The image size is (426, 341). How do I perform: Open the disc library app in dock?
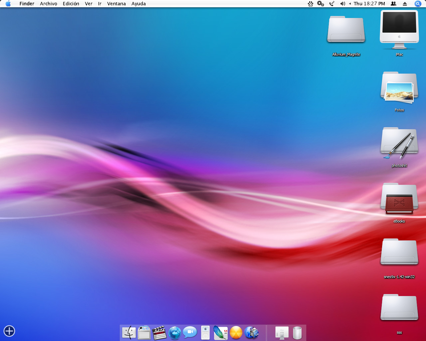[x=144, y=332]
